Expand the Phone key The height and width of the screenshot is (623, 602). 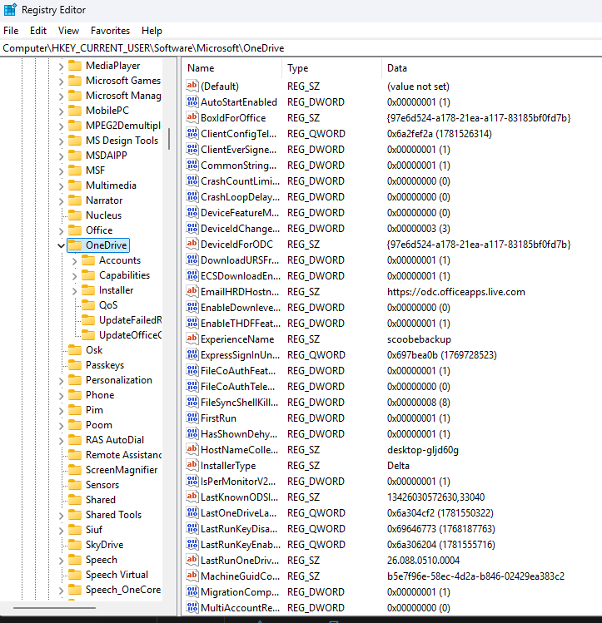61,396
